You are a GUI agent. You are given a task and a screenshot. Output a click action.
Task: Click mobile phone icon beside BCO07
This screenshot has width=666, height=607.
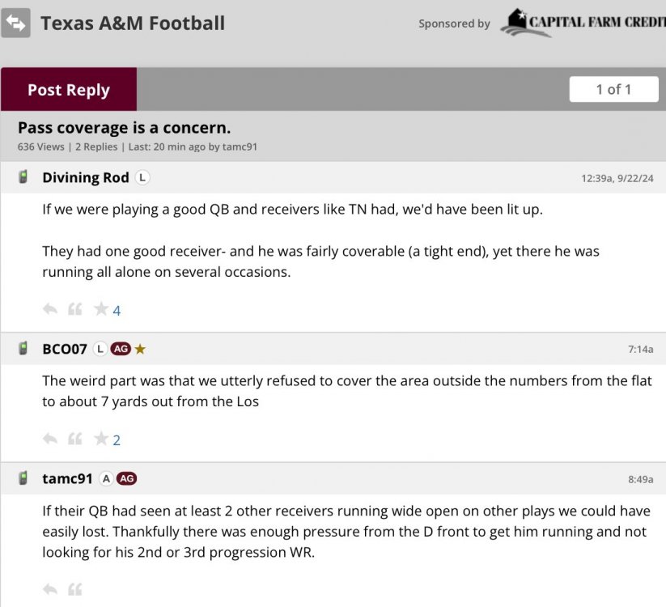click(x=23, y=349)
